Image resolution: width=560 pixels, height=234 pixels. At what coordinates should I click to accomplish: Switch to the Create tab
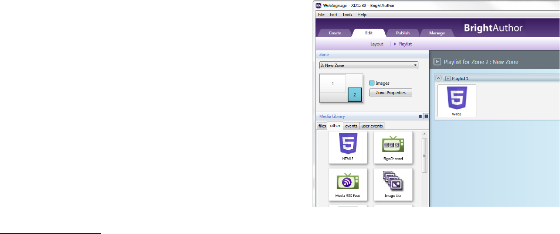[x=335, y=33]
